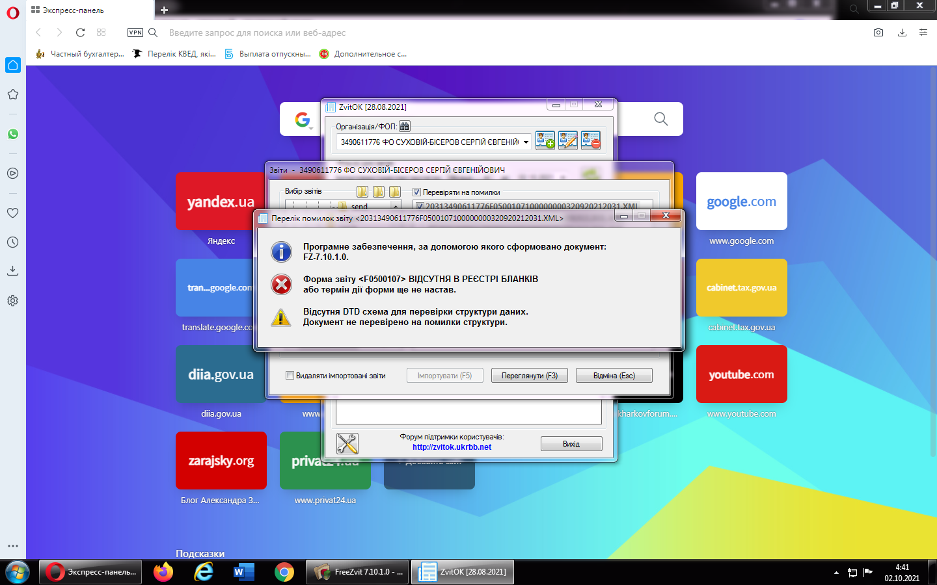Image resolution: width=937 pixels, height=585 pixels.
Task: Open bookmarks star icon in the sidebar
Action: (x=13, y=94)
